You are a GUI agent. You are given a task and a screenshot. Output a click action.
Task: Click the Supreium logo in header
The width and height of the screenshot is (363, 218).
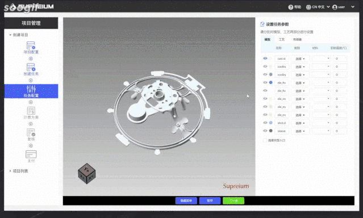coord(32,7)
